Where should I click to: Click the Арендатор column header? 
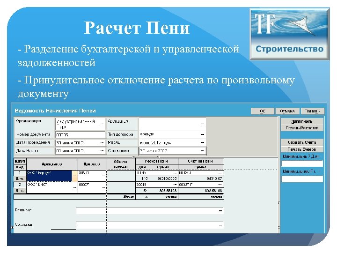[x=52, y=164]
